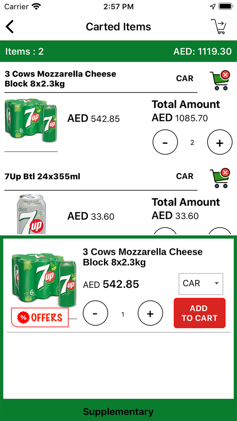The height and width of the screenshot is (421, 237).
Task: Tap the plus stepper in the popup
Action: [x=150, y=313]
